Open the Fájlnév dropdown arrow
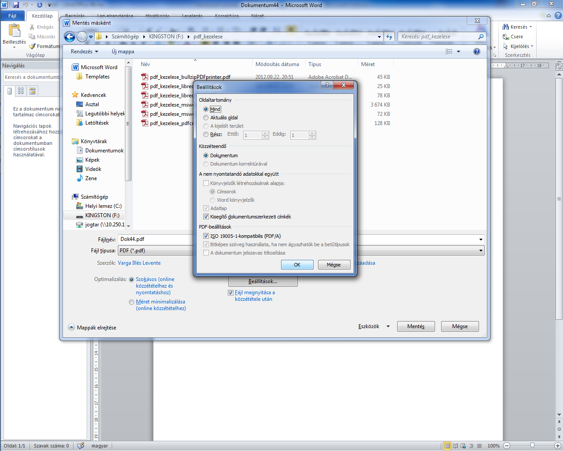 click(x=481, y=239)
